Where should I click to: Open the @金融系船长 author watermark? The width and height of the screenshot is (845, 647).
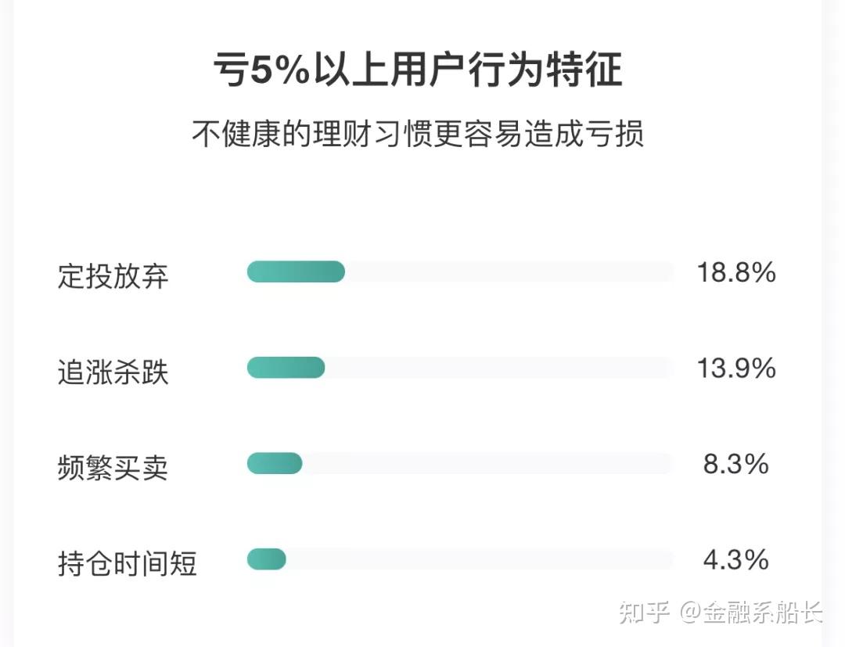point(750,613)
